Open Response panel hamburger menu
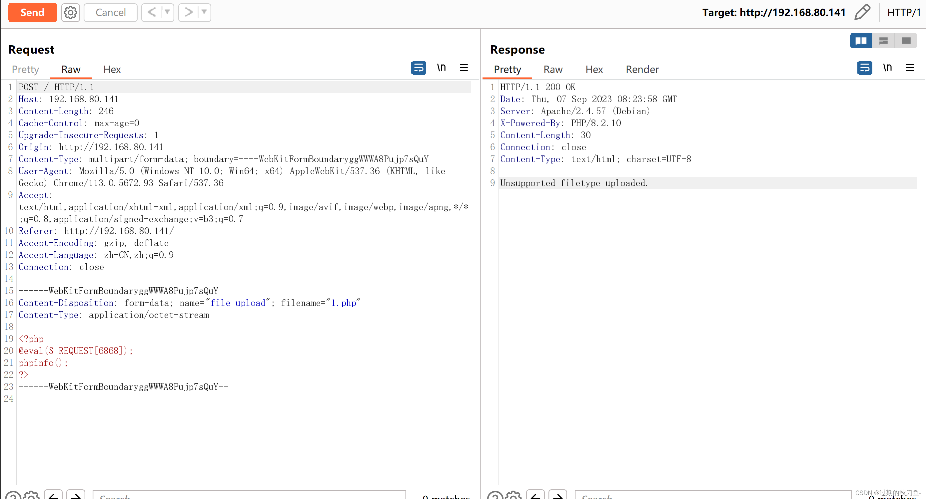Image resolution: width=926 pixels, height=499 pixels. [x=910, y=68]
